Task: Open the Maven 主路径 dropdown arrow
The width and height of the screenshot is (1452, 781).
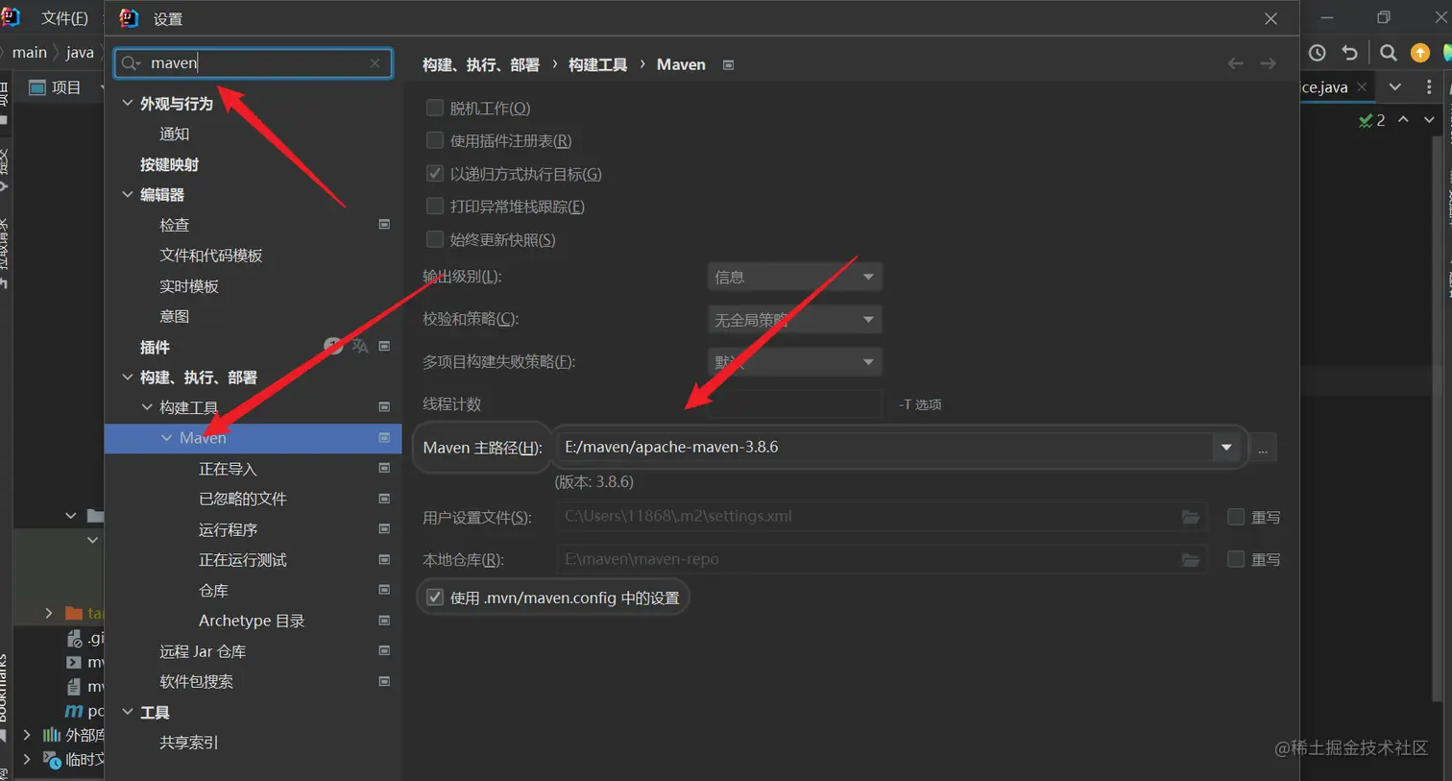Action: click(1226, 448)
